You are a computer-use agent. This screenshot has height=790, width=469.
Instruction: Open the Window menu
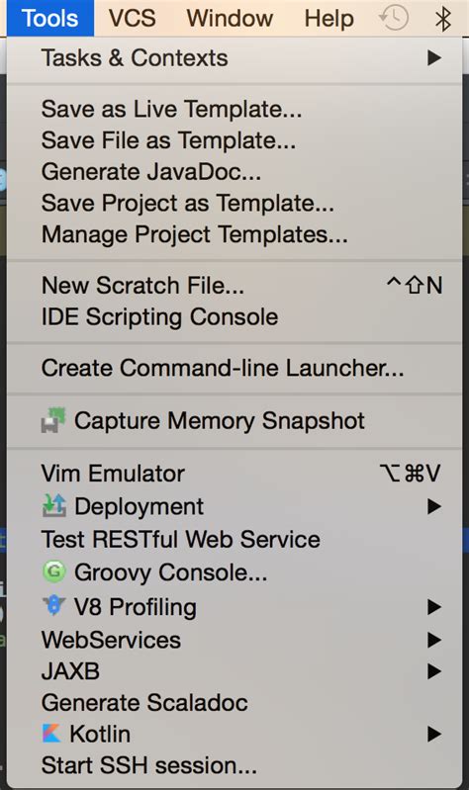click(230, 18)
